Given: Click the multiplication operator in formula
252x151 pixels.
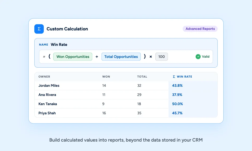Looking at the screenshot, I should point(151,57).
